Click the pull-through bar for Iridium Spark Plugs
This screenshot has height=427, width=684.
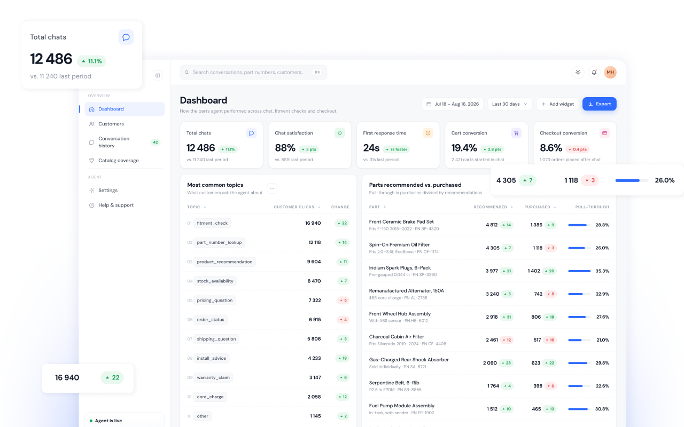tap(579, 271)
